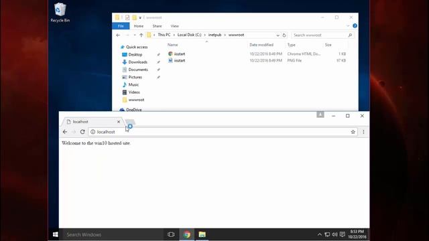The image size is (429, 241).
Task: Open Task View on the taskbar
Action: click(171, 234)
